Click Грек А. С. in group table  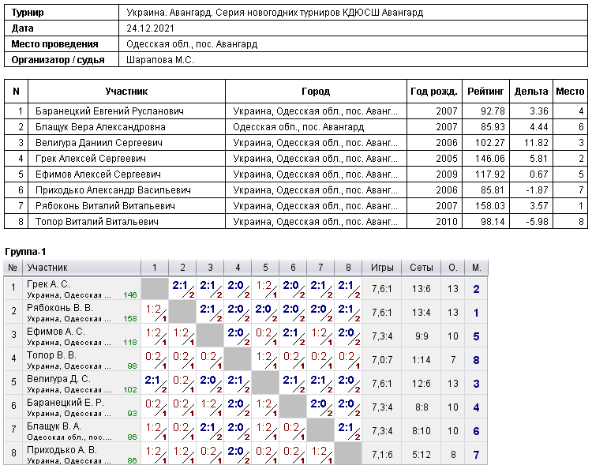(x=48, y=284)
